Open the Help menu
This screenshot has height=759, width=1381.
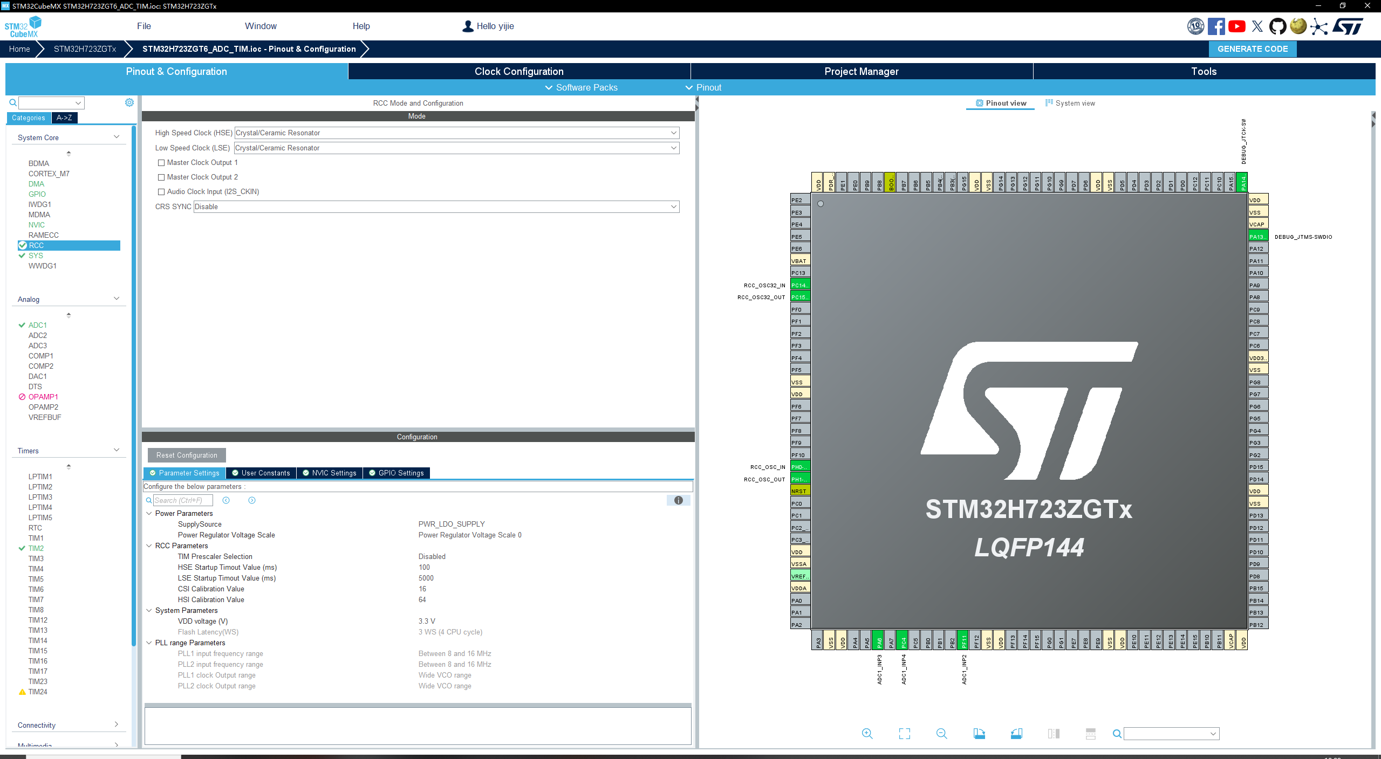(x=361, y=26)
